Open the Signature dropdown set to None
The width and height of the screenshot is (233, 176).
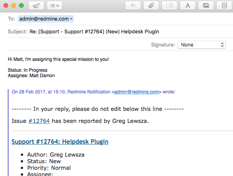pos(201,45)
